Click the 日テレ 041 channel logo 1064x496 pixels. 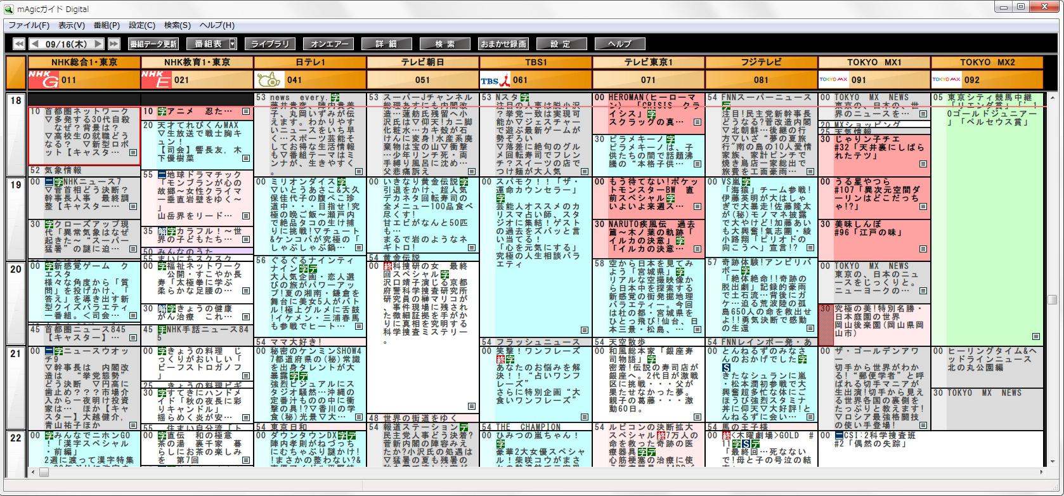[x=269, y=79]
